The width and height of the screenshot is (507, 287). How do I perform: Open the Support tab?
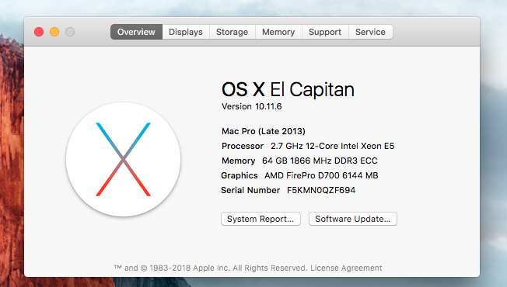click(x=325, y=32)
